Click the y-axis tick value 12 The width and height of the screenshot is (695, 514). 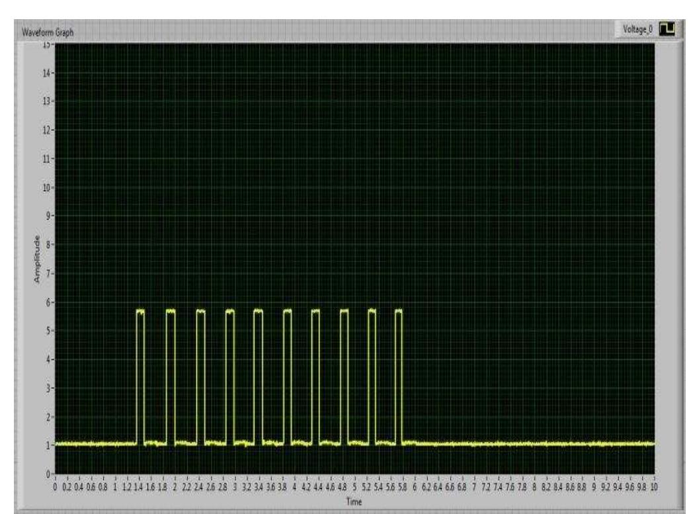point(46,130)
